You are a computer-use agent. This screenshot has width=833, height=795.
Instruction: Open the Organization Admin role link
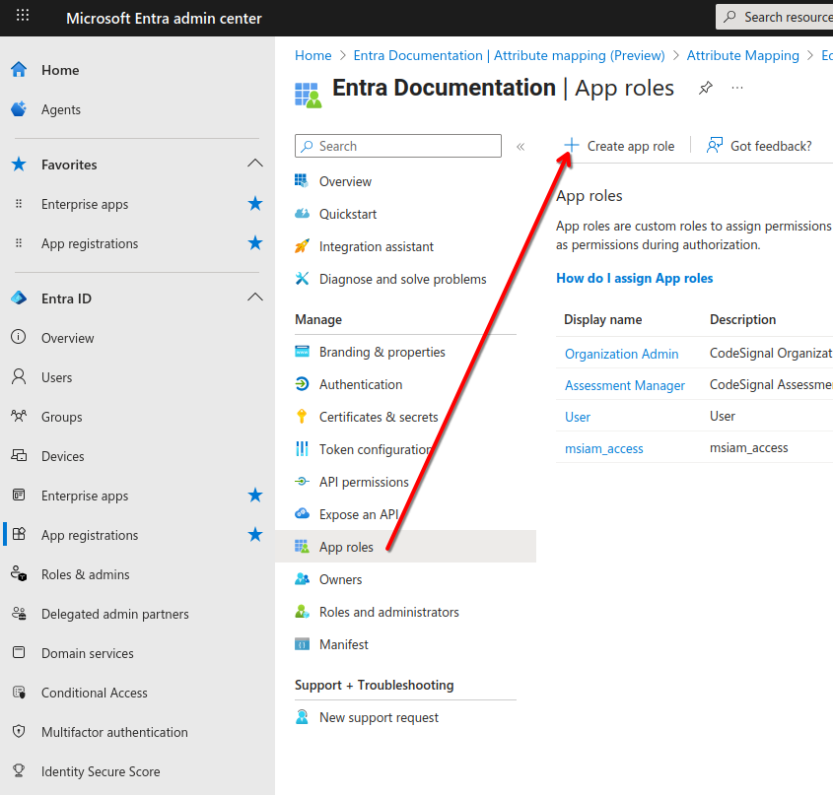click(x=621, y=354)
